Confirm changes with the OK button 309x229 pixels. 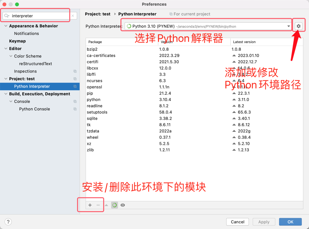(x=290, y=222)
